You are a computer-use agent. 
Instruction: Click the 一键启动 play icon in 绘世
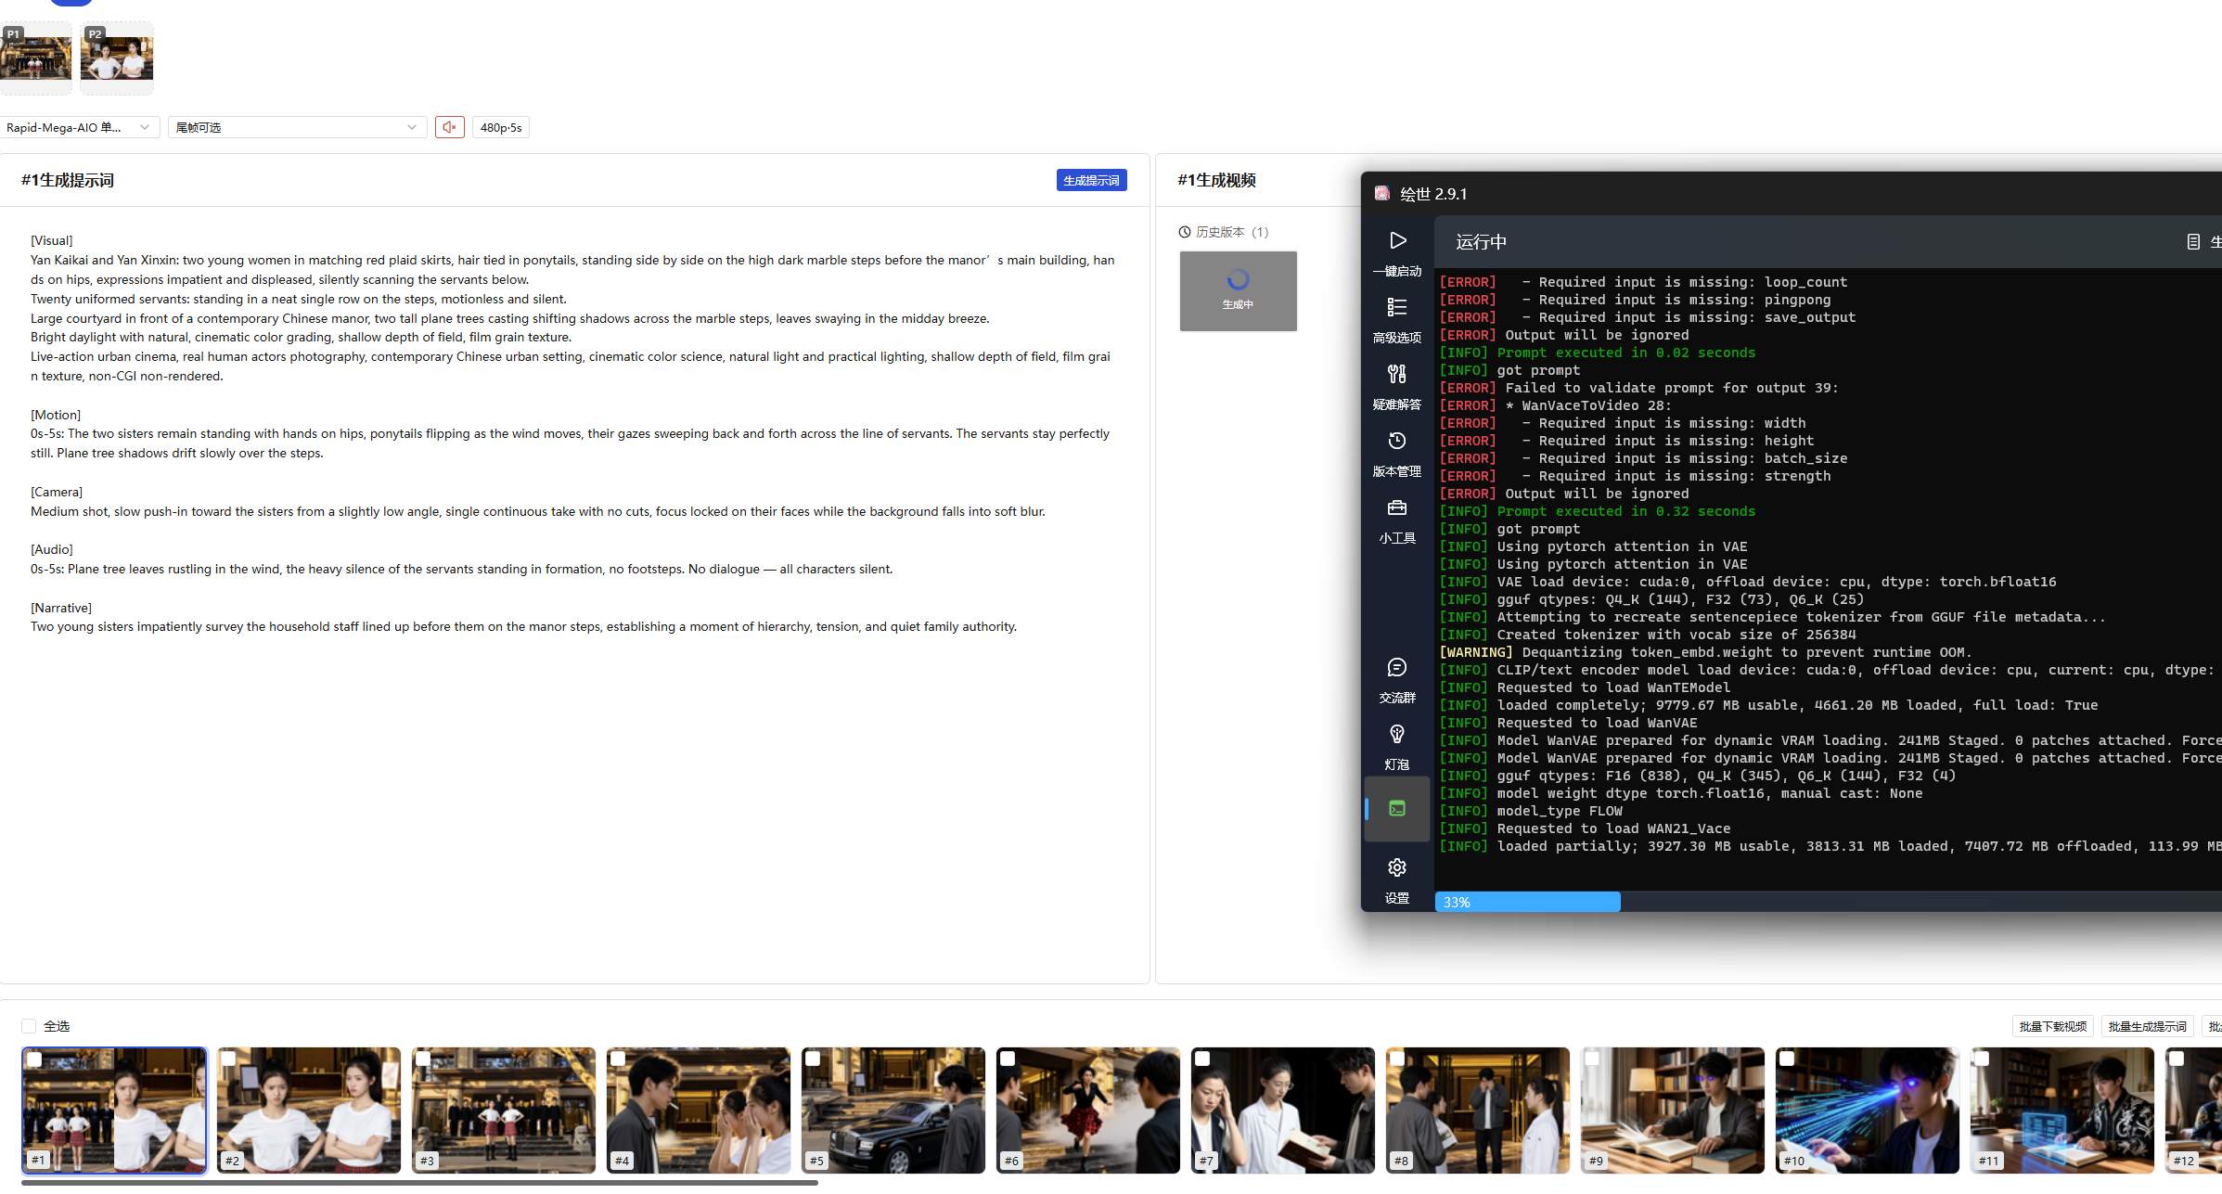coord(1397,241)
